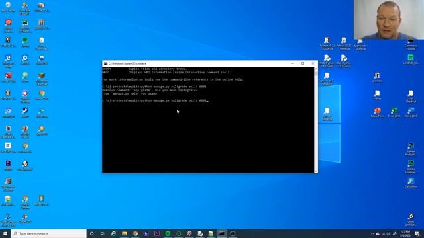Open the notifications action center
The width and height of the screenshot is (424, 238).
point(417,233)
